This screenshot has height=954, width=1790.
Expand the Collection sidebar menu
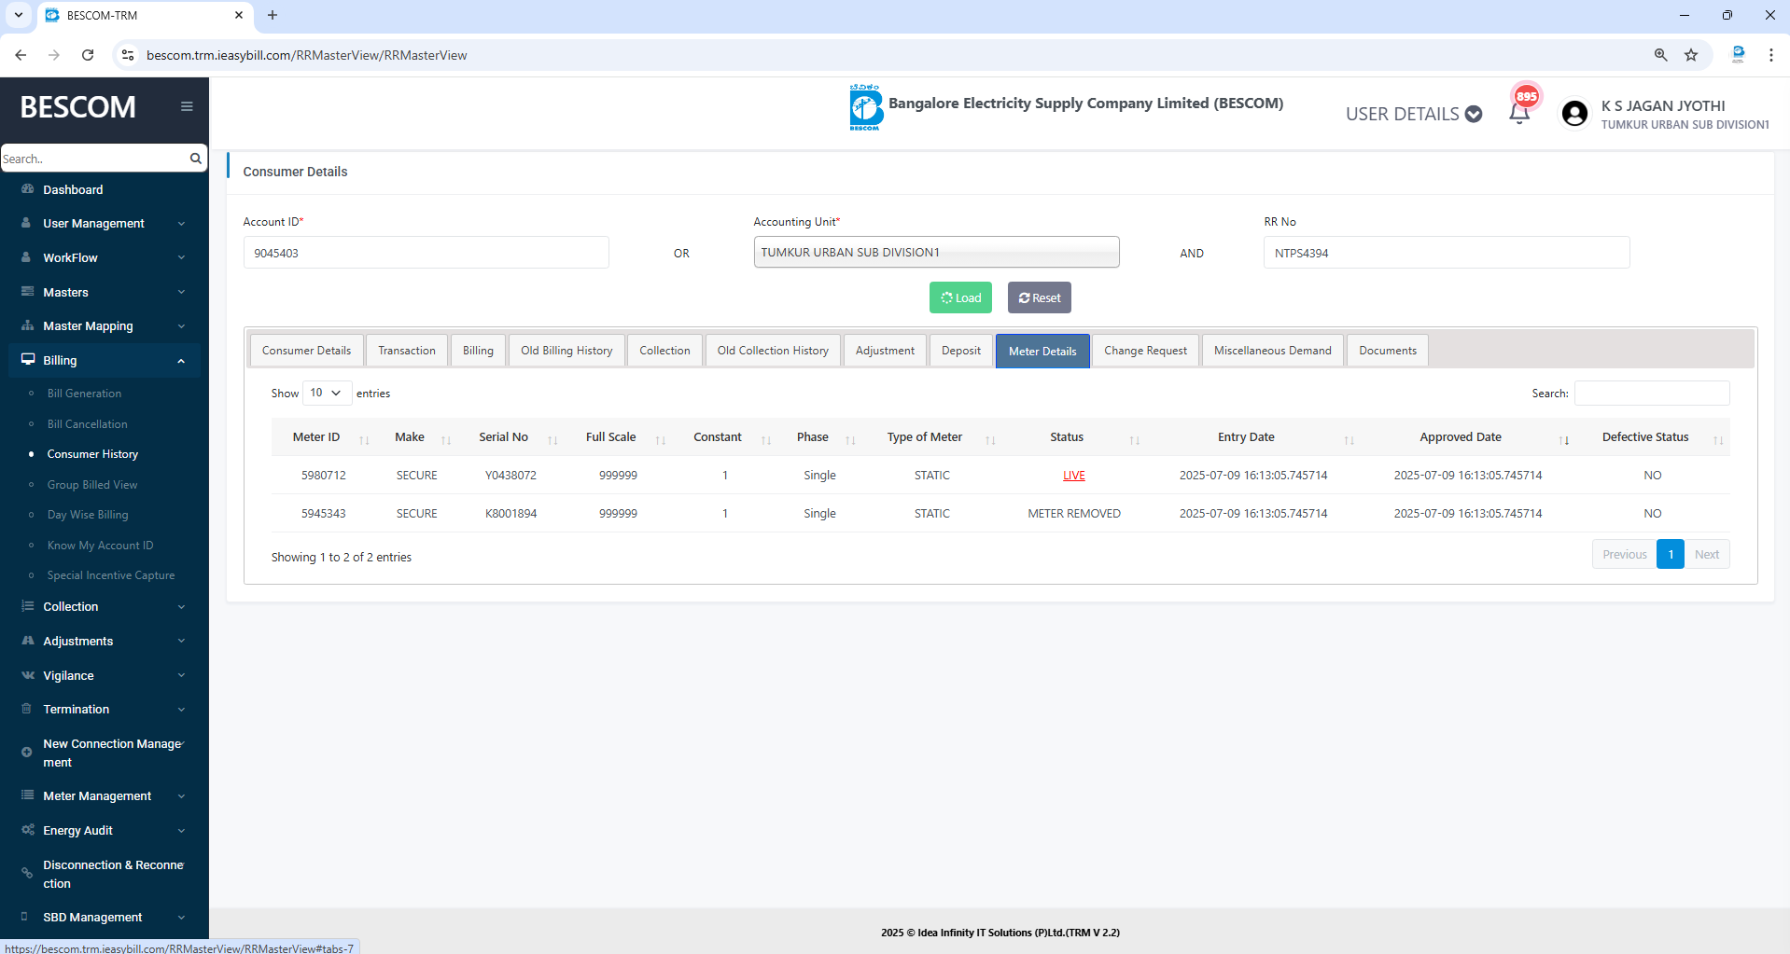[x=104, y=607]
